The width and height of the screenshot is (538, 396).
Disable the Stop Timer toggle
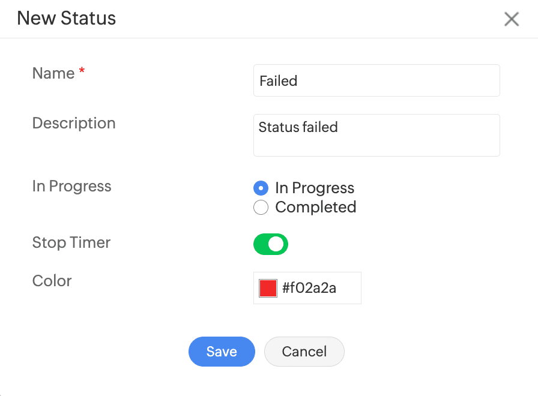click(x=271, y=244)
